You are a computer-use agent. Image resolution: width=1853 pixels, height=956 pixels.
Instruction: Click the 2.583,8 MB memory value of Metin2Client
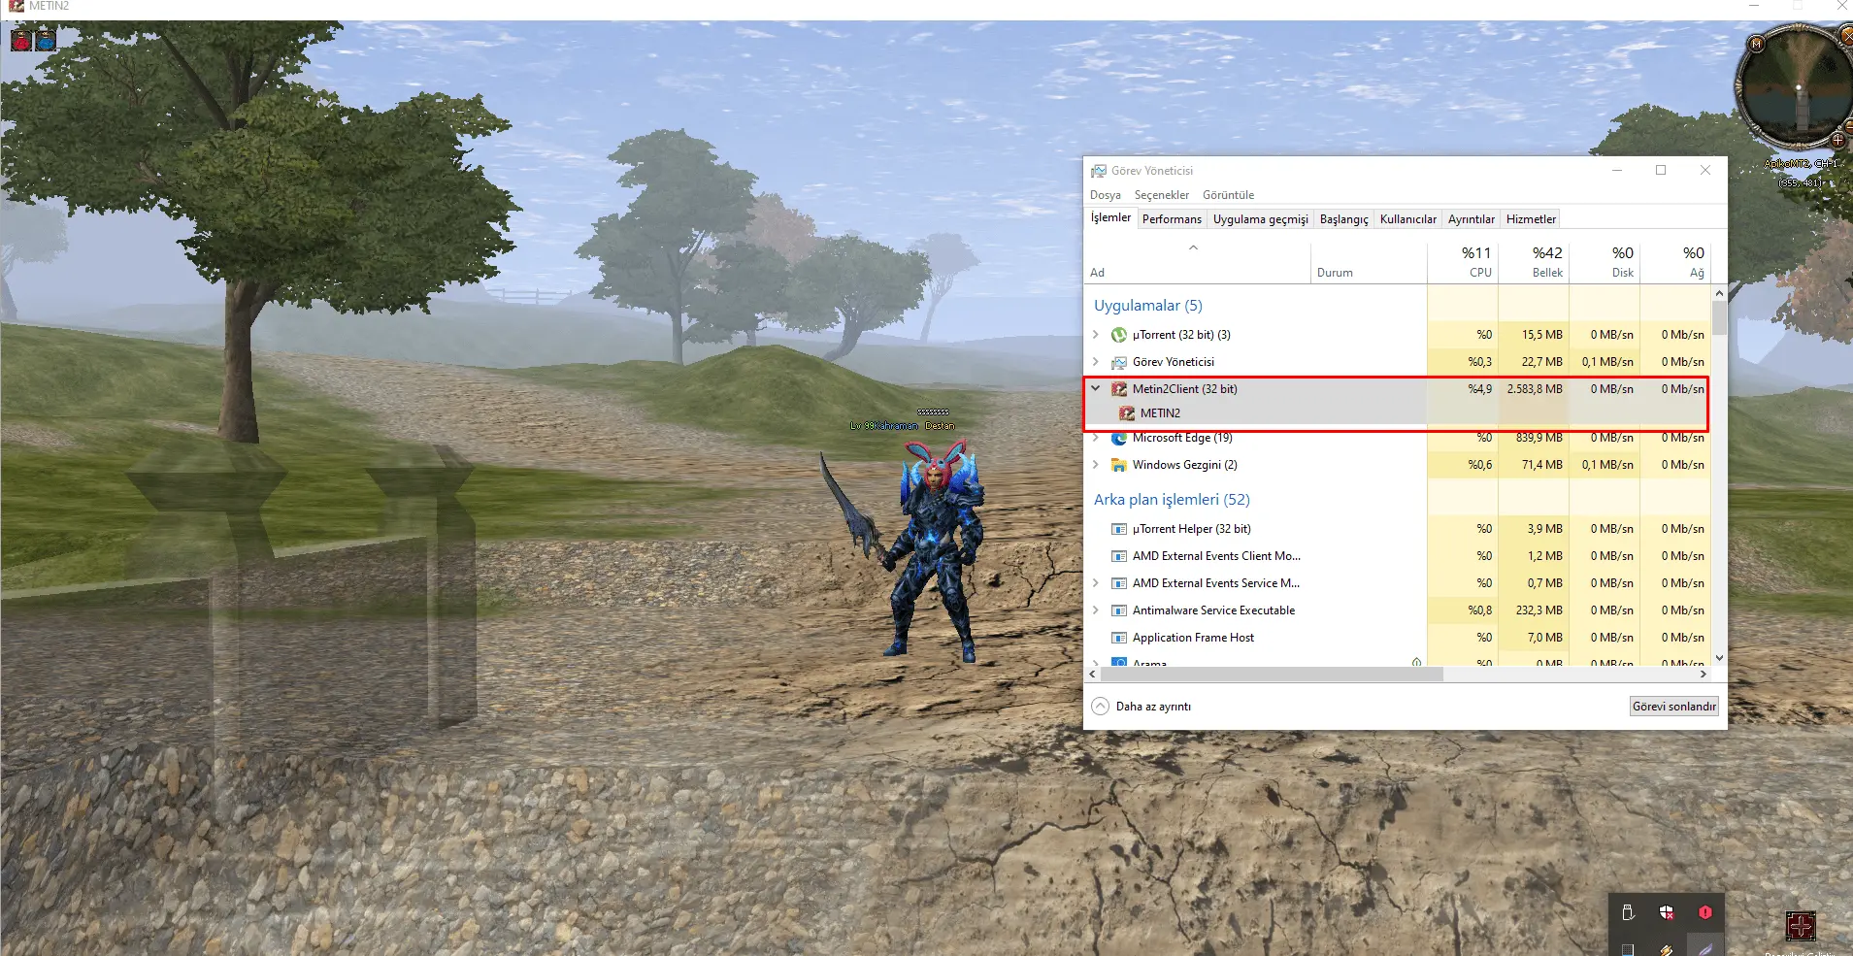(1535, 389)
